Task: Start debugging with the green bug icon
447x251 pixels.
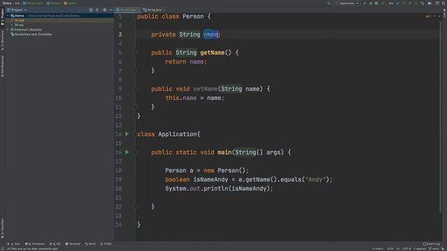Action: 371,3
